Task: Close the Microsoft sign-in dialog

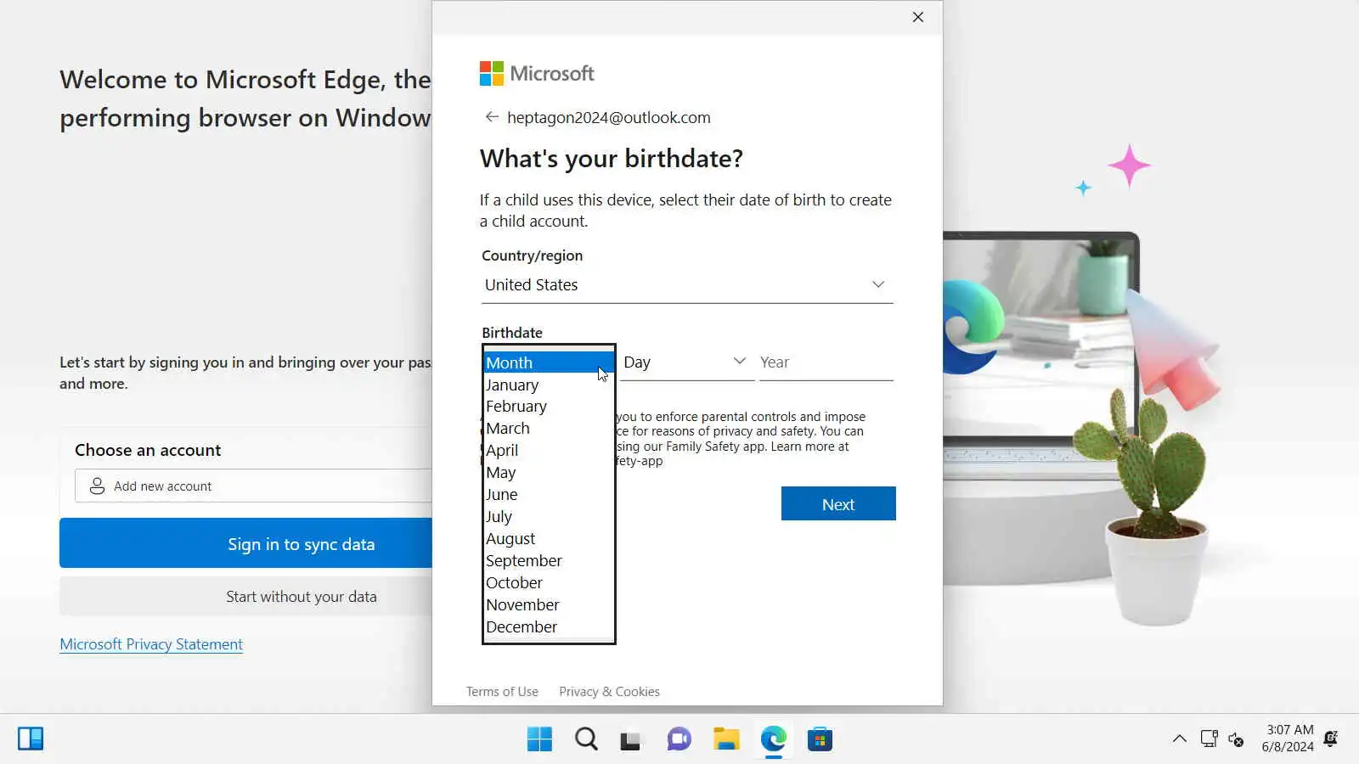Action: coord(918,17)
